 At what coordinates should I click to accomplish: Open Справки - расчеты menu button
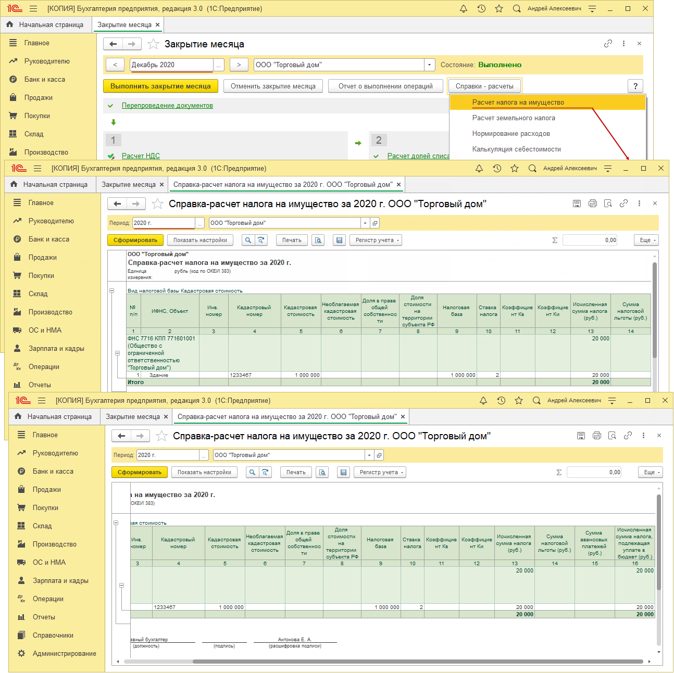coord(484,86)
